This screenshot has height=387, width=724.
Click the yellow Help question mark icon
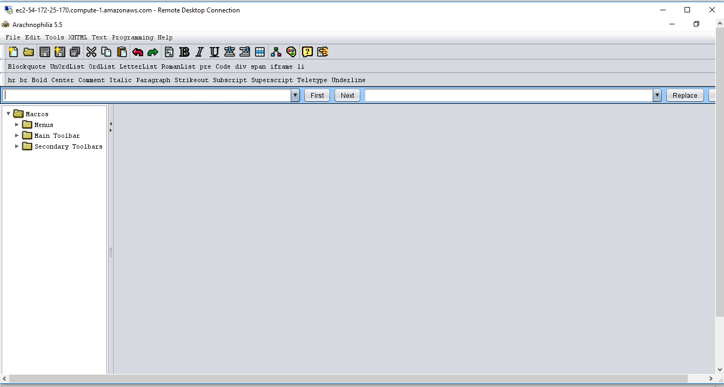(307, 52)
